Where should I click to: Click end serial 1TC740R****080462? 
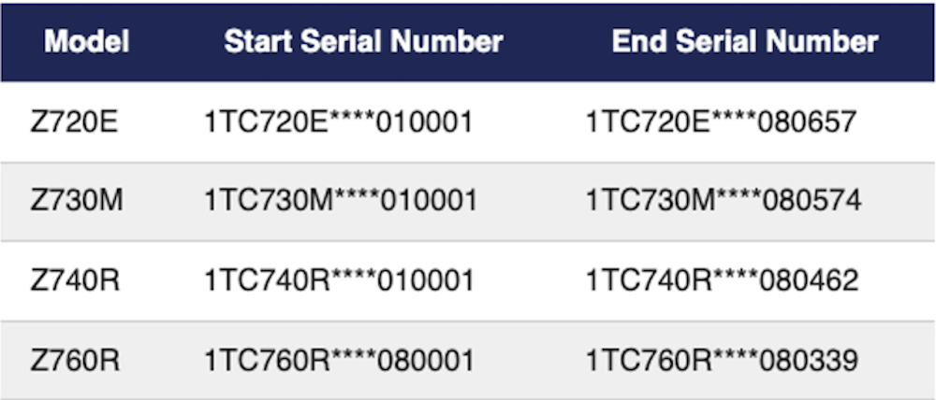722,280
